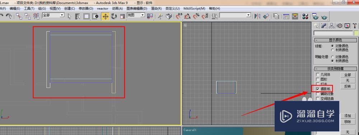Screen dimensions: 359x135
Task: Toggle Window/Crossing selection icon
Action: [x=95, y=16]
